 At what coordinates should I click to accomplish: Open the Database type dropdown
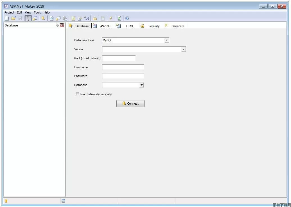[167, 40]
